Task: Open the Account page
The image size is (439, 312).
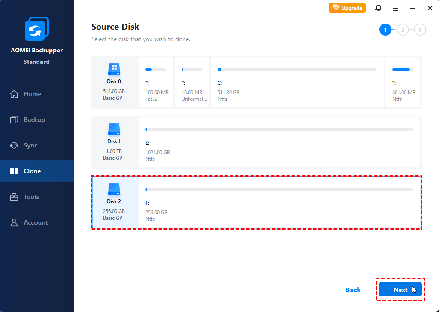Action: click(36, 222)
